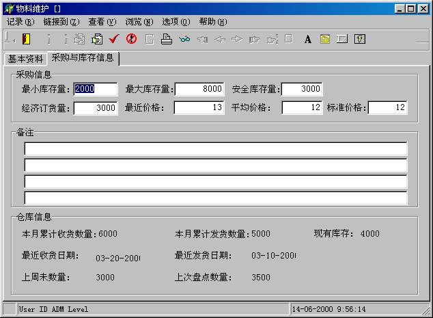Viewport: 433px width, 318px height.
Task: Switch to the 基本资料 tab
Action: tap(25, 59)
